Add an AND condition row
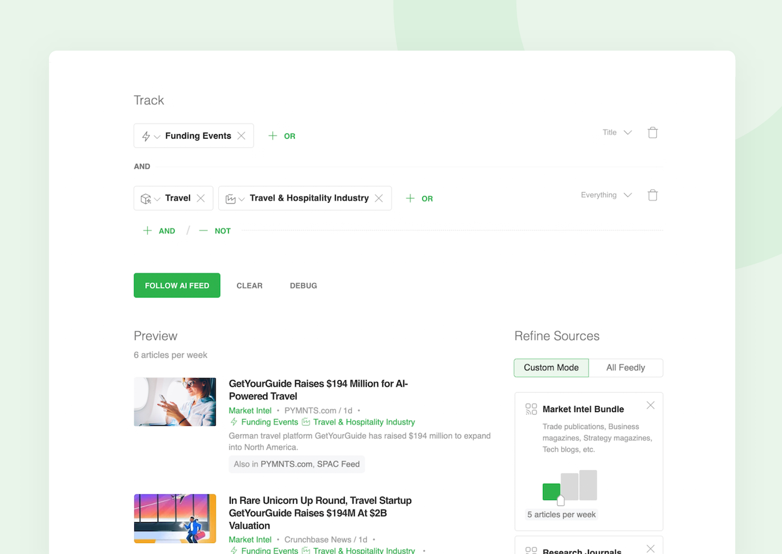782x554 pixels. [159, 231]
